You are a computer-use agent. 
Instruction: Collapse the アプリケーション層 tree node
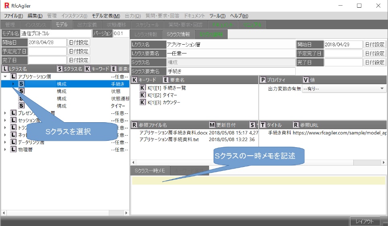click(x=5, y=76)
